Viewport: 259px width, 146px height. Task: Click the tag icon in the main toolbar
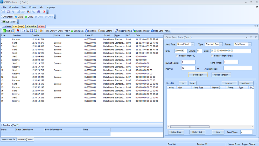(13, 12)
